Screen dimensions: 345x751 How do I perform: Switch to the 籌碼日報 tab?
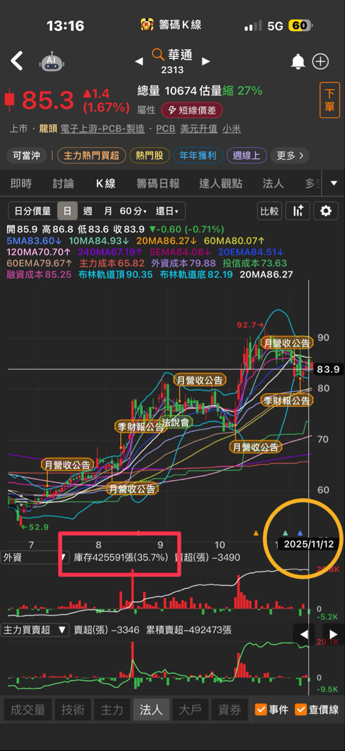[x=158, y=183]
